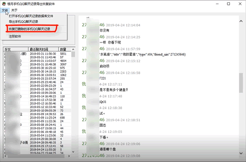Image resolution: width=246 pixels, height=162 pixels.
Task: Click the message count 2303
Action: pos(63,72)
